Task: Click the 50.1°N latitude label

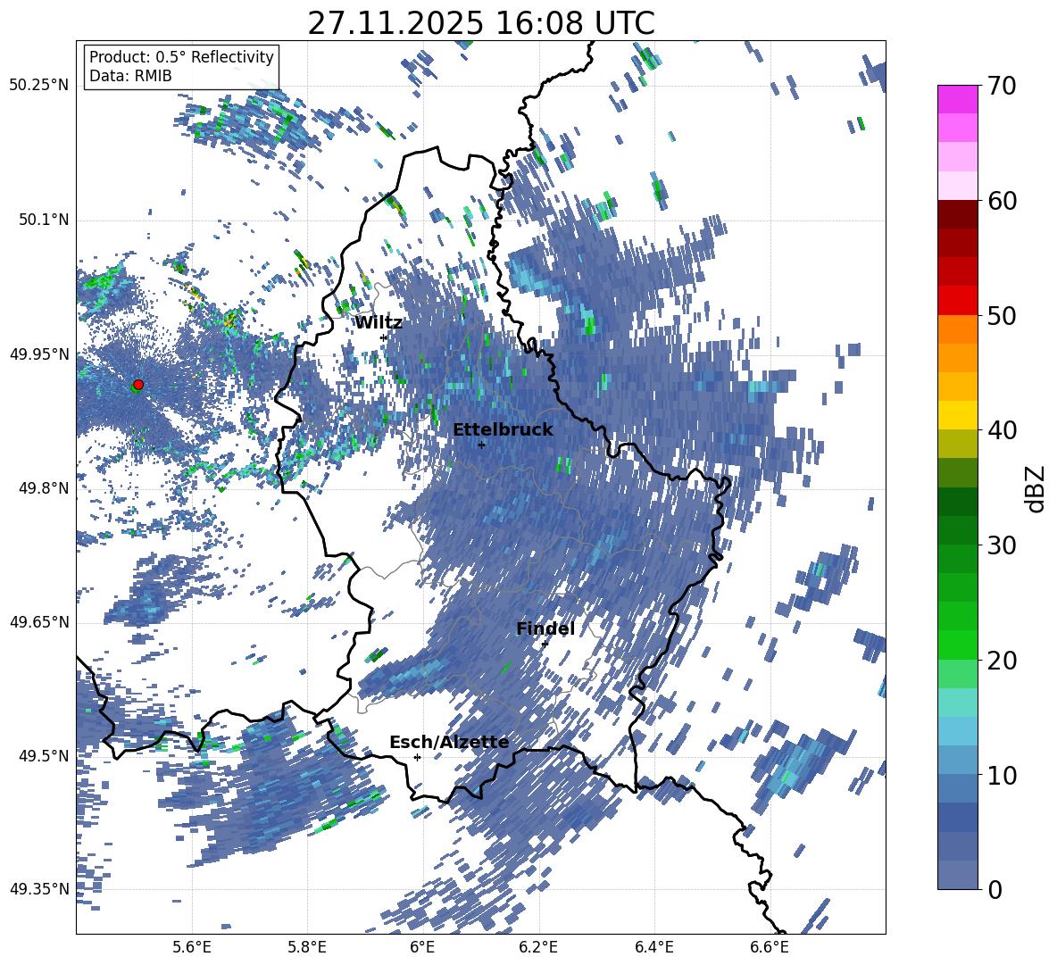Action: [x=44, y=220]
